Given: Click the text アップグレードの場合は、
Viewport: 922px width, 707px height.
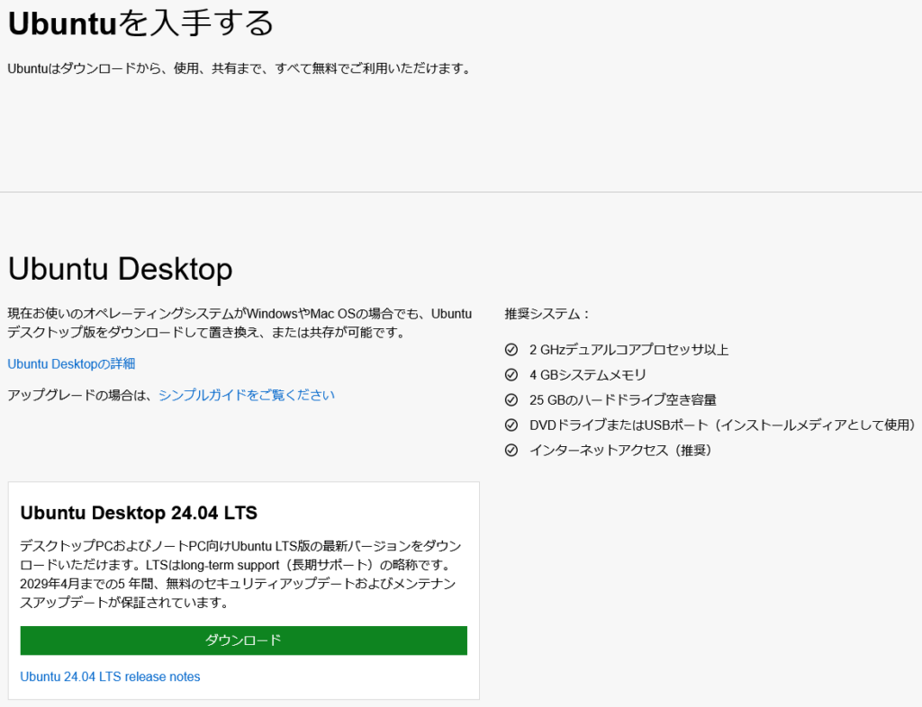Looking at the screenshot, I should tap(82, 395).
